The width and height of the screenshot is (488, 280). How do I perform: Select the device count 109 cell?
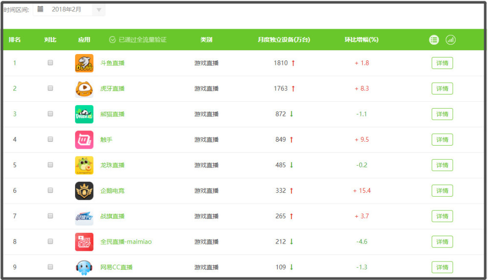click(281, 267)
